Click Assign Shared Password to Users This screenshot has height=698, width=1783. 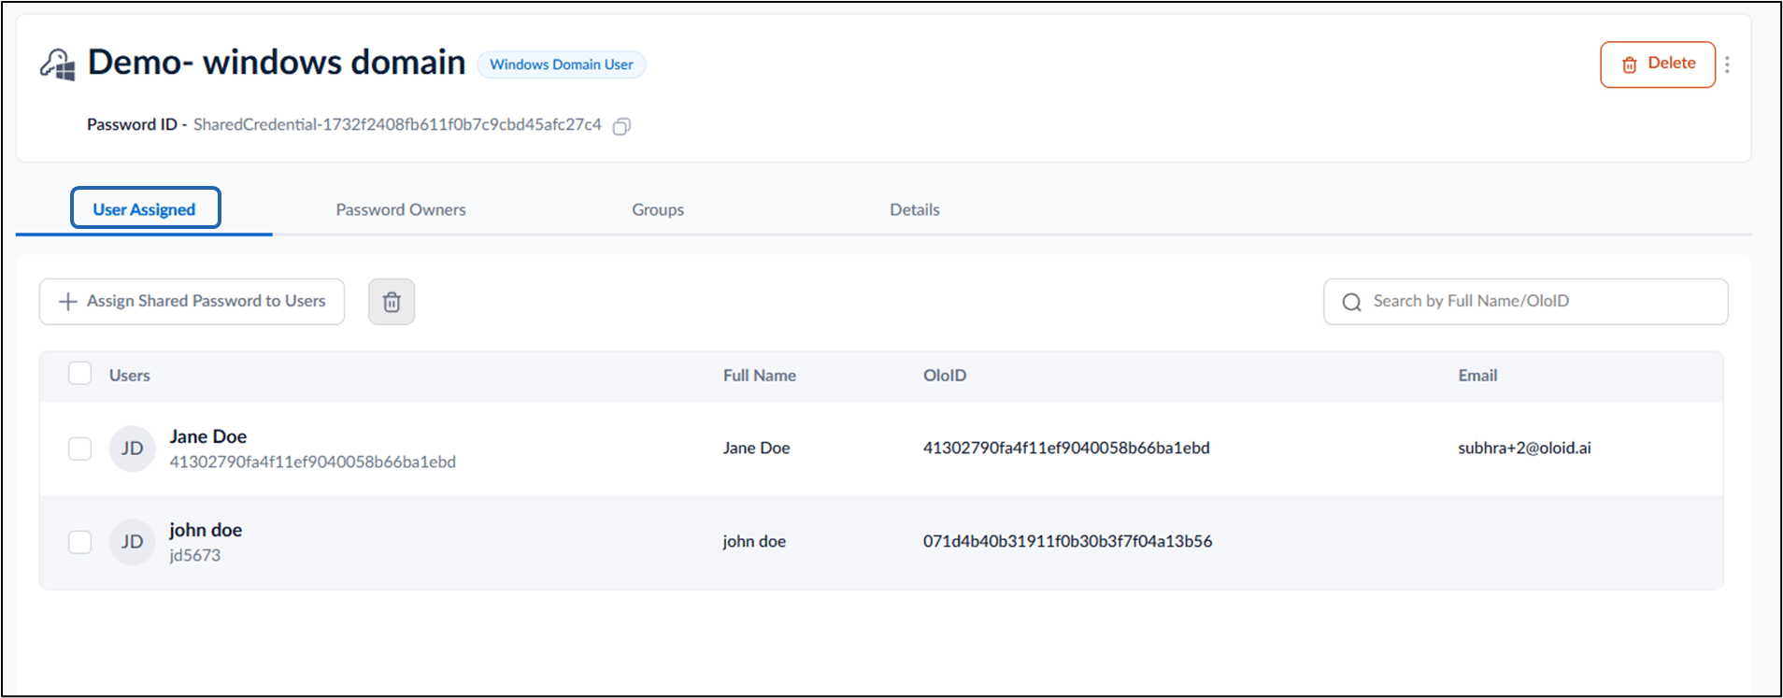pyautogui.click(x=192, y=302)
